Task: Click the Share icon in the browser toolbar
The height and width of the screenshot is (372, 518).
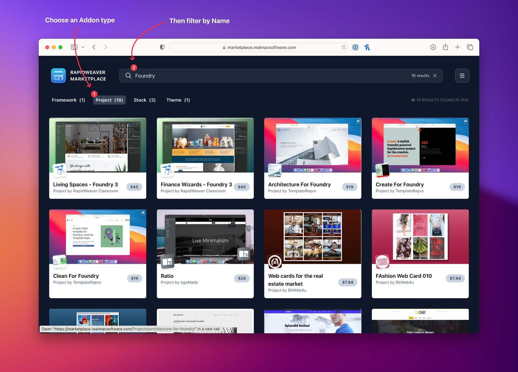Action: point(445,47)
